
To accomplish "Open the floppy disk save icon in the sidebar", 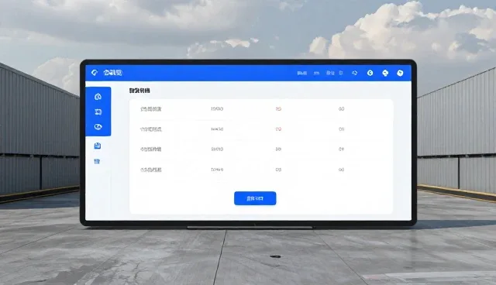I will (x=98, y=146).
